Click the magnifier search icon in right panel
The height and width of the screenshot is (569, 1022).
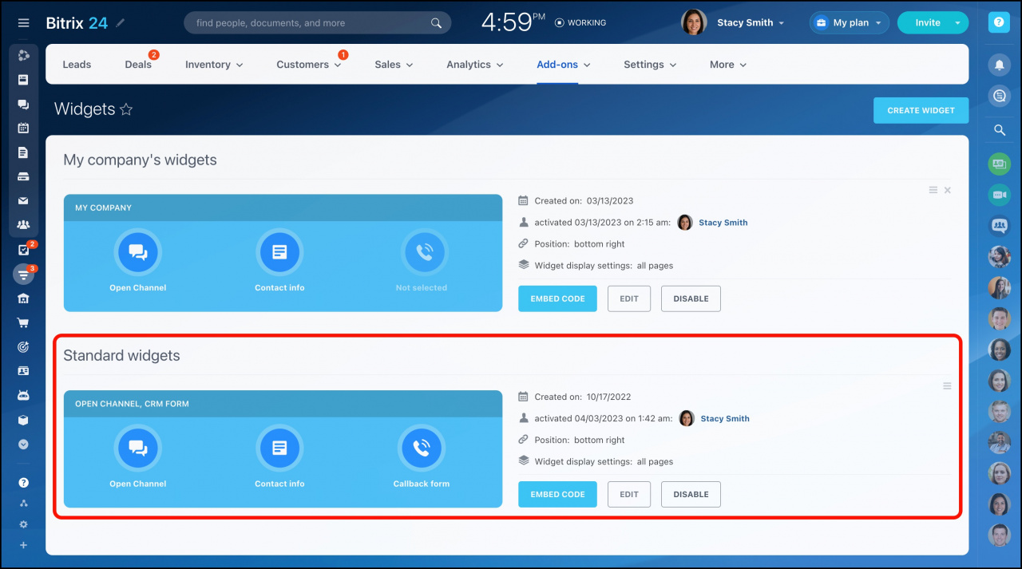[x=999, y=130]
